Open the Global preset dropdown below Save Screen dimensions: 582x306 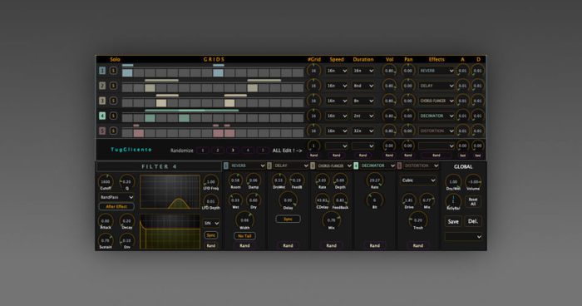pyautogui.click(x=463, y=236)
